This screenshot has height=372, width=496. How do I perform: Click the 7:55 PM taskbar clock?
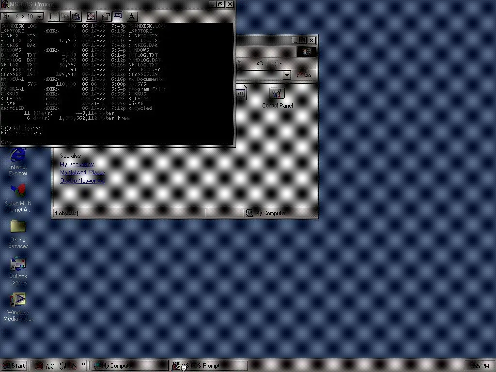480,366
